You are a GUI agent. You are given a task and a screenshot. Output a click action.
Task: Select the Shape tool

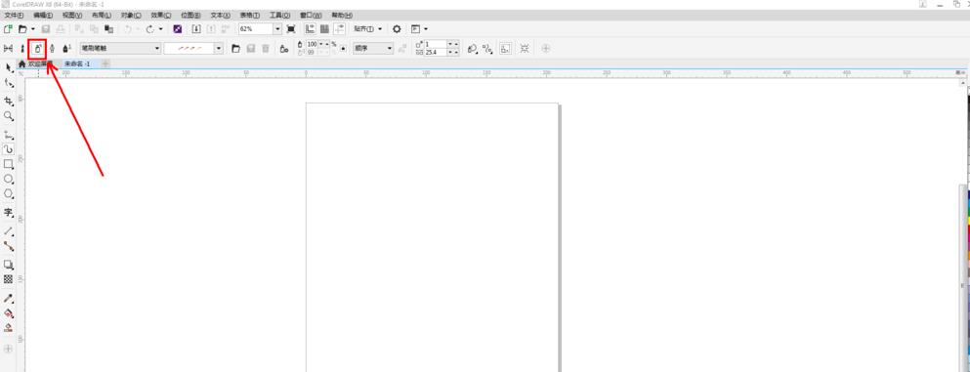pos(8,83)
